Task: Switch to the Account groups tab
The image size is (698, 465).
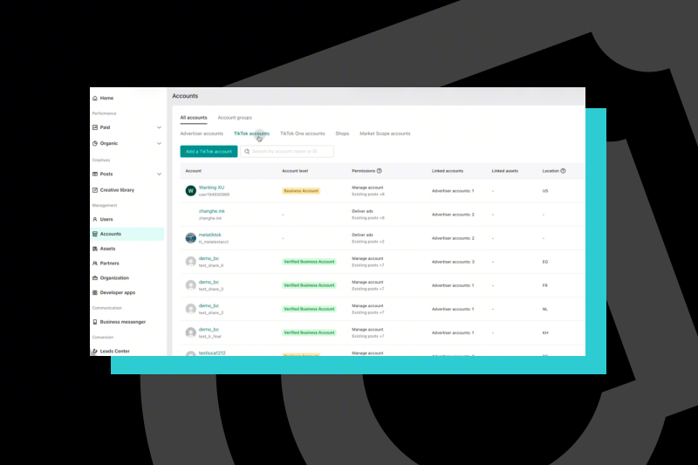Action: (x=235, y=117)
